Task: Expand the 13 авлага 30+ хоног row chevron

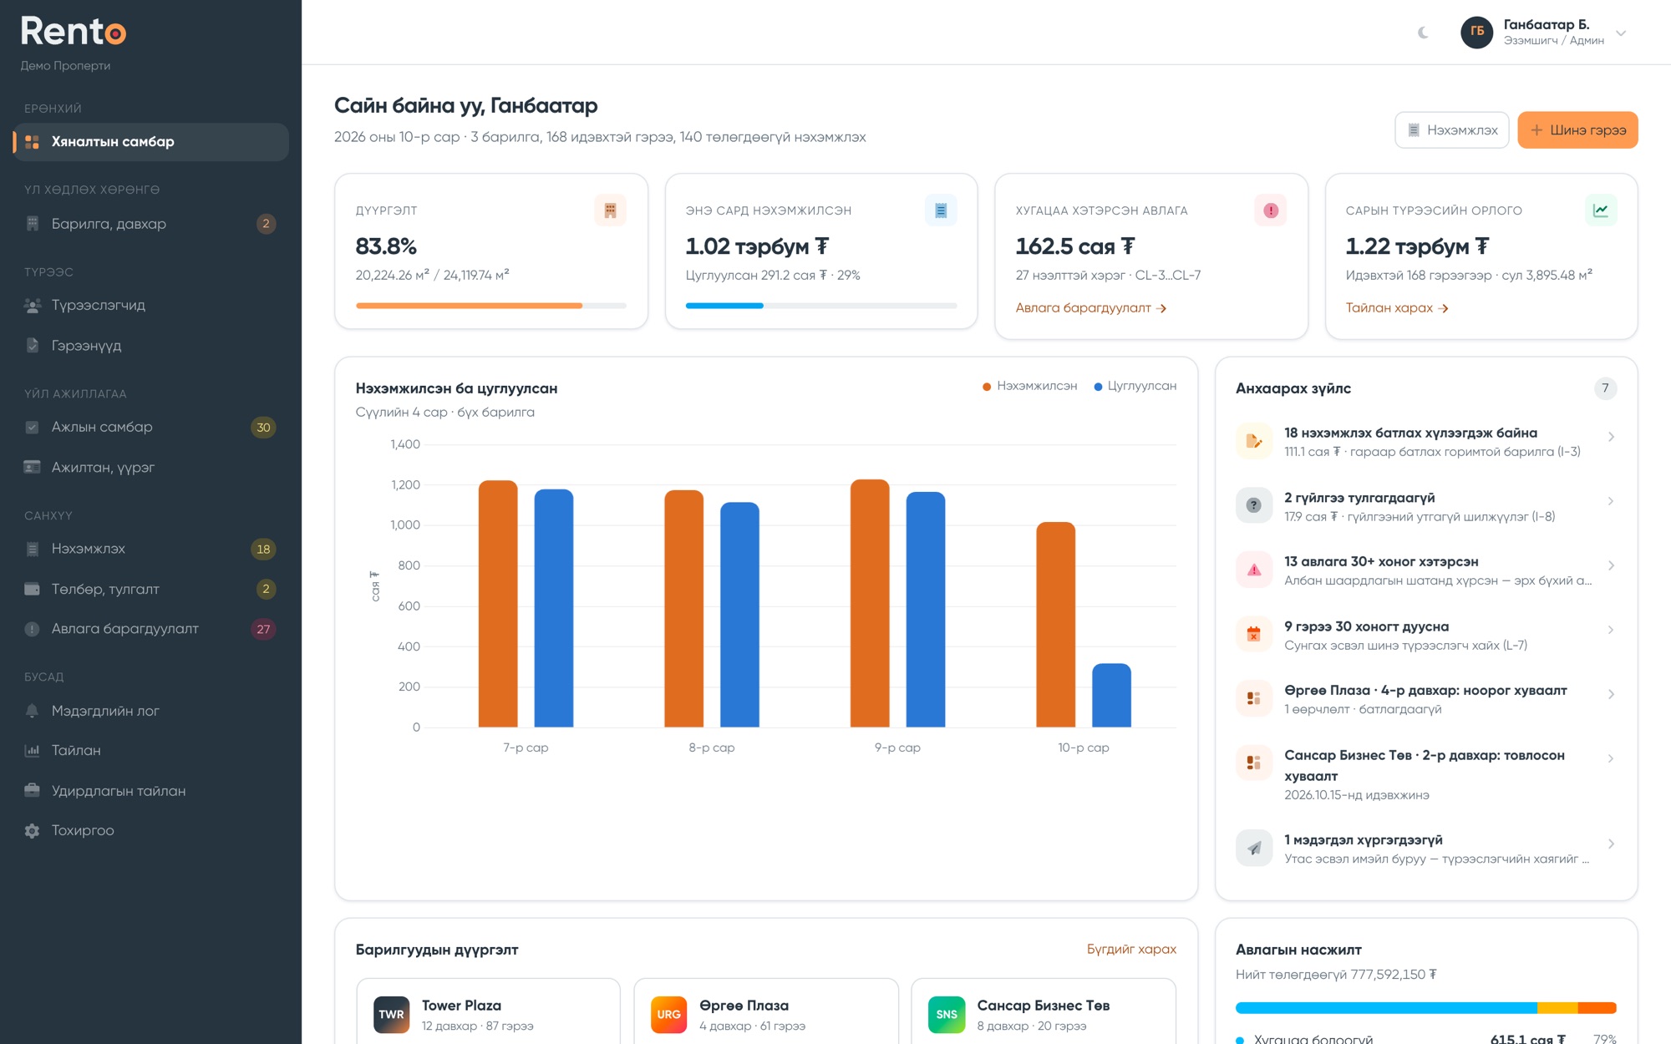Action: click(1611, 565)
